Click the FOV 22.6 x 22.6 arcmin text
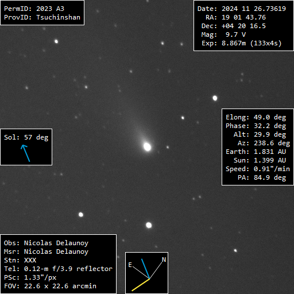 [50, 286]
